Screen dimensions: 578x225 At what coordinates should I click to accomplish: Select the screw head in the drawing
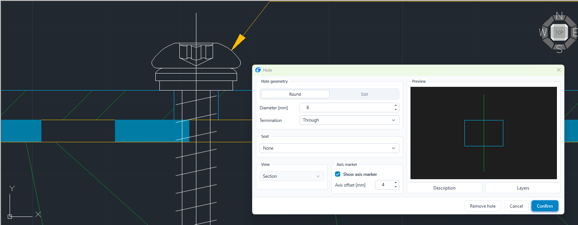[x=196, y=55]
